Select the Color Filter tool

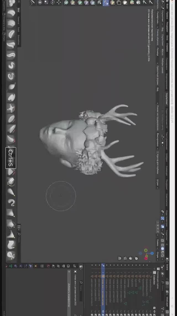[80, 2]
